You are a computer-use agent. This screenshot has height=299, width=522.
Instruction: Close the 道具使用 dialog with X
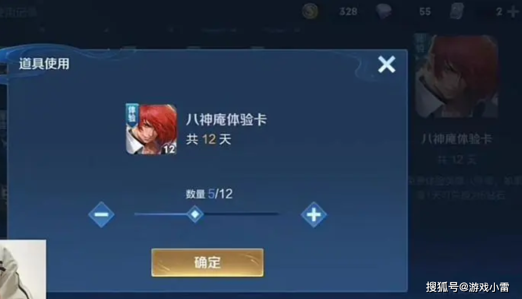click(387, 64)
